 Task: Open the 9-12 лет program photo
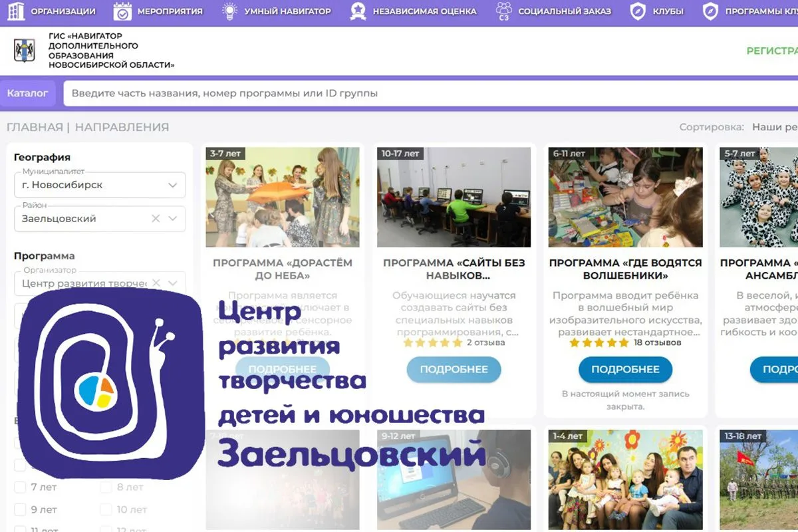454,479
